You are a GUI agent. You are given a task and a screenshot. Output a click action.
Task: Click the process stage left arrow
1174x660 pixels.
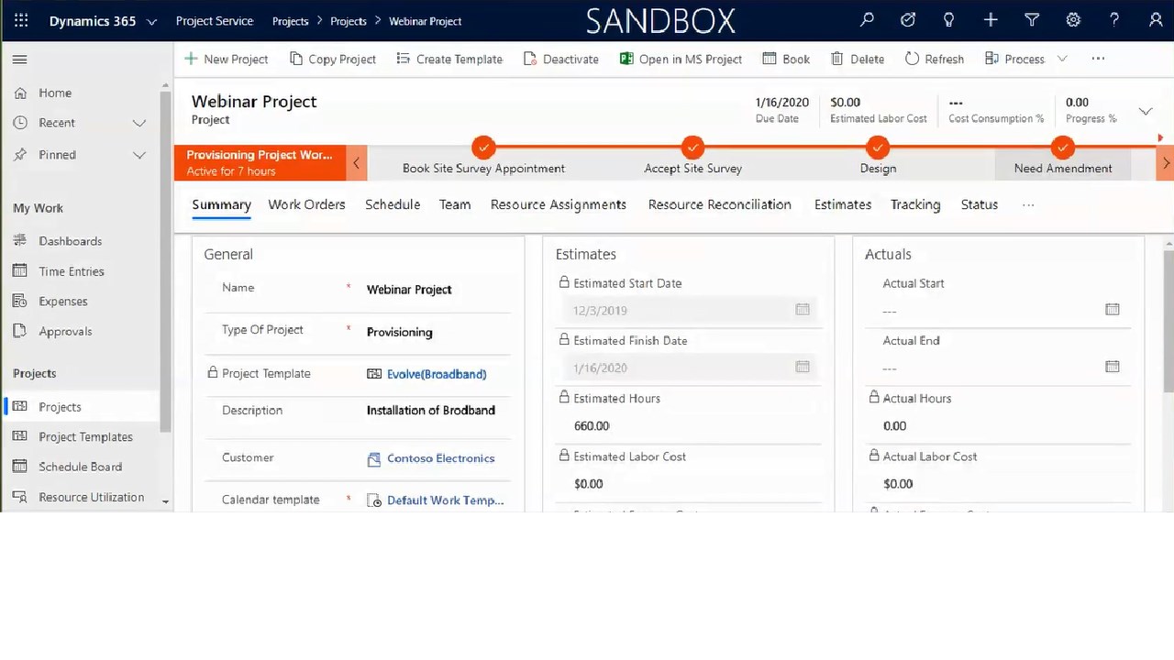pos(357,163)
